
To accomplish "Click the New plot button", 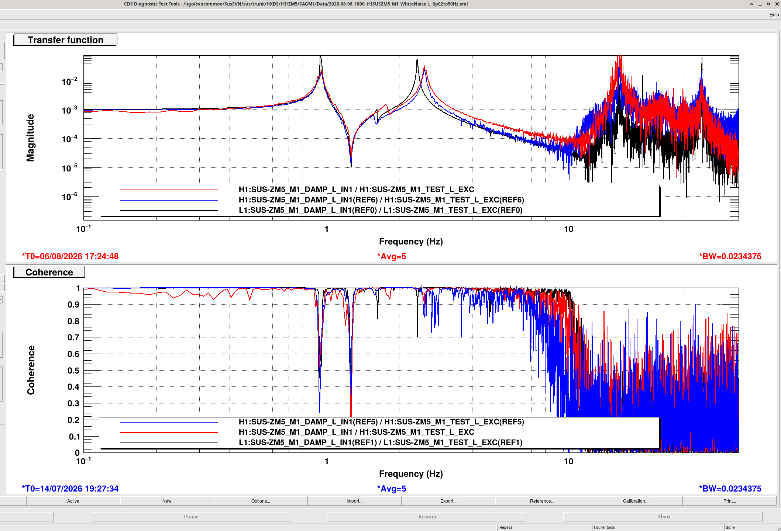I will 167,501.
